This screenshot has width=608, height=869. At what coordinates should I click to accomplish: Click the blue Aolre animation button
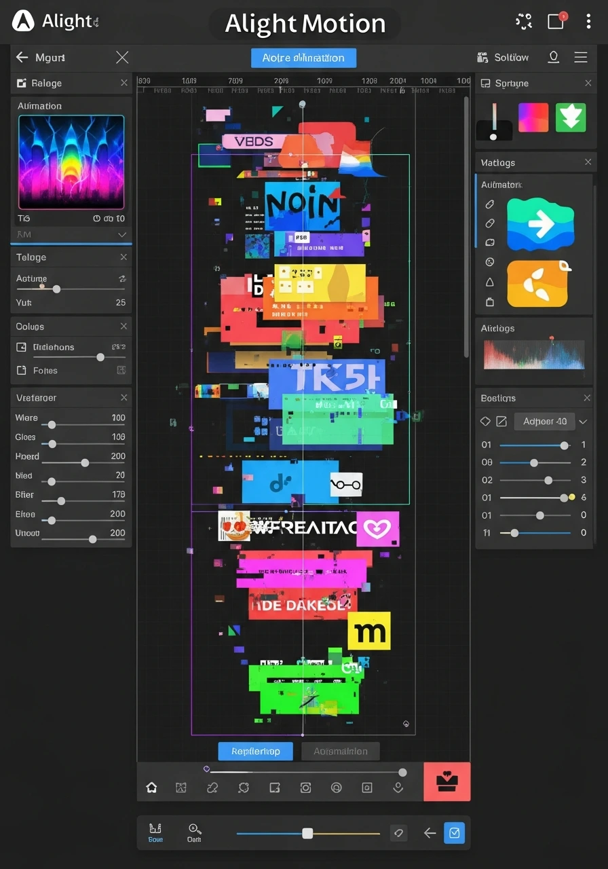click(x=303, y=58)
